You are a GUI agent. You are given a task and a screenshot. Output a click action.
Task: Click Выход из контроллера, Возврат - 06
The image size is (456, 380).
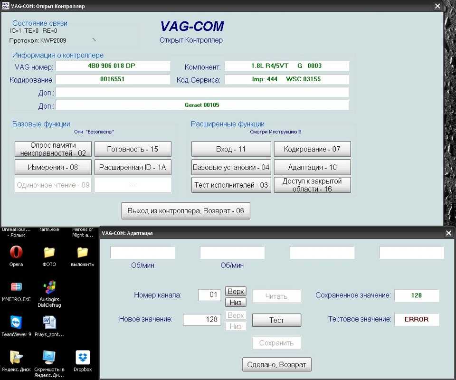186,210
